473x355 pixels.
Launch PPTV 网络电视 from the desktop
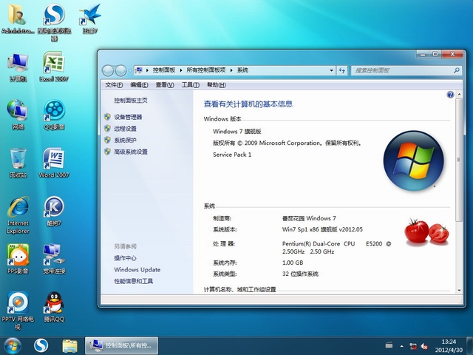pyautogui.click(x=18, y=311)
